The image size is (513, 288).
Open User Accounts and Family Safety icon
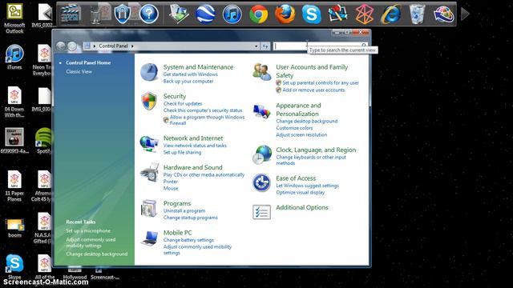coord(262,72)
